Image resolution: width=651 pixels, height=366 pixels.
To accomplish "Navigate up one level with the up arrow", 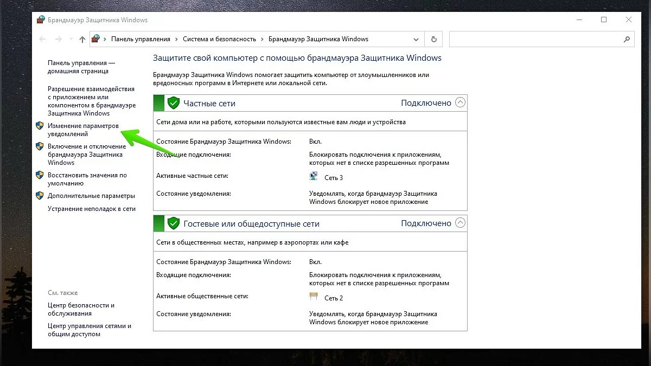I will pyautogui.click(x=82, y=39).
